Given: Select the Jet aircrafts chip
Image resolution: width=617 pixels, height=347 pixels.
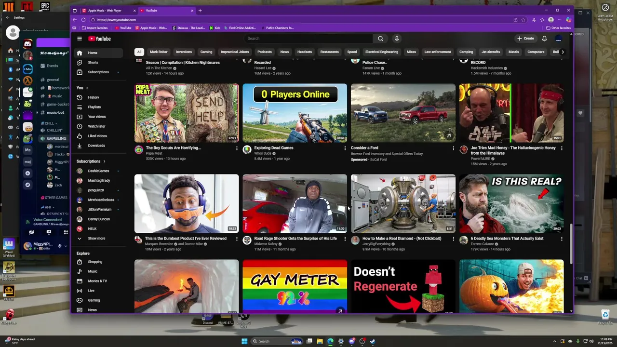Looking at the screenshot, I should (x=491, y=52).
